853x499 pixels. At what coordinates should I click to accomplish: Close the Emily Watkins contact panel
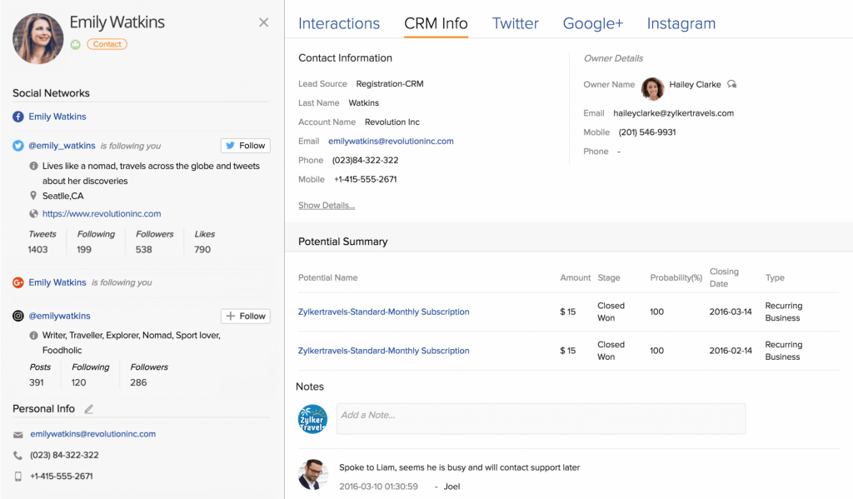click(x=264, y=22)
